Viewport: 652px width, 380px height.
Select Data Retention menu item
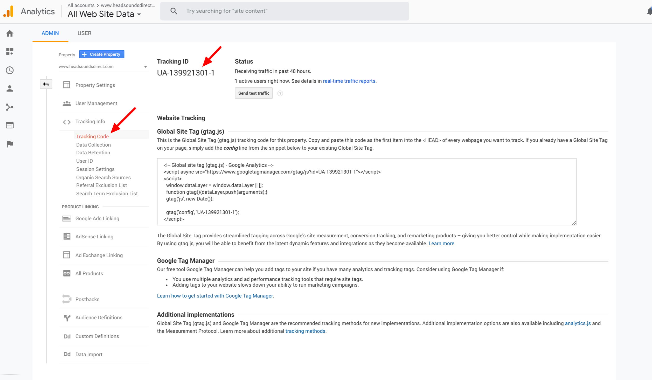[93, 153]
